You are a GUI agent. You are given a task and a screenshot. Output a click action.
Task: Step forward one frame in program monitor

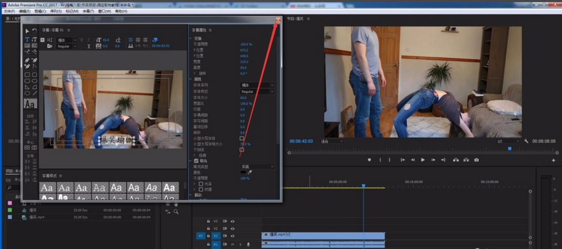433,160
